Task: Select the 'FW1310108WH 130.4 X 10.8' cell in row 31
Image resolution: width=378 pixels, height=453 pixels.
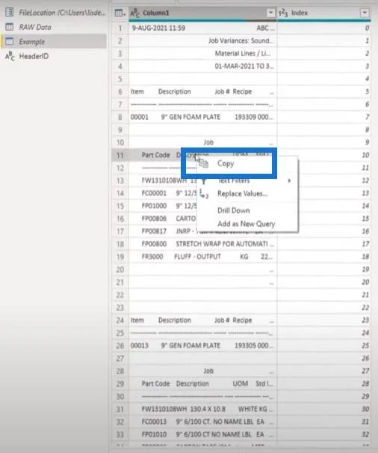Action: [x=202, y=410]
